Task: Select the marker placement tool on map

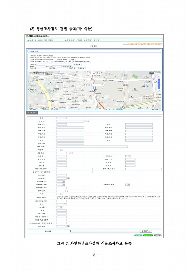Action: tap(90, 73)
